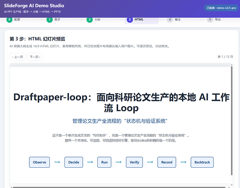Click the slide title Draftpaper-loop heading
This screenshot has width=240, height=188.
tap(122, 102)
